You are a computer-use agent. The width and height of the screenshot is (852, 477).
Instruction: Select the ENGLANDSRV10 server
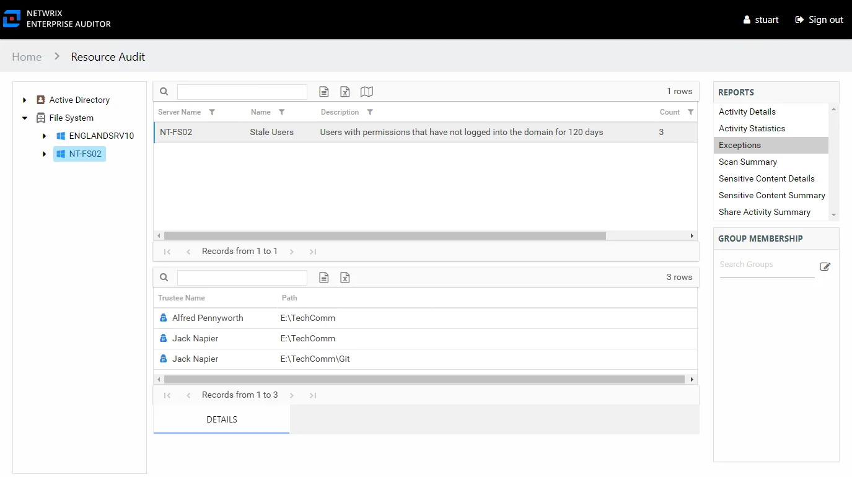click(102, 136)
